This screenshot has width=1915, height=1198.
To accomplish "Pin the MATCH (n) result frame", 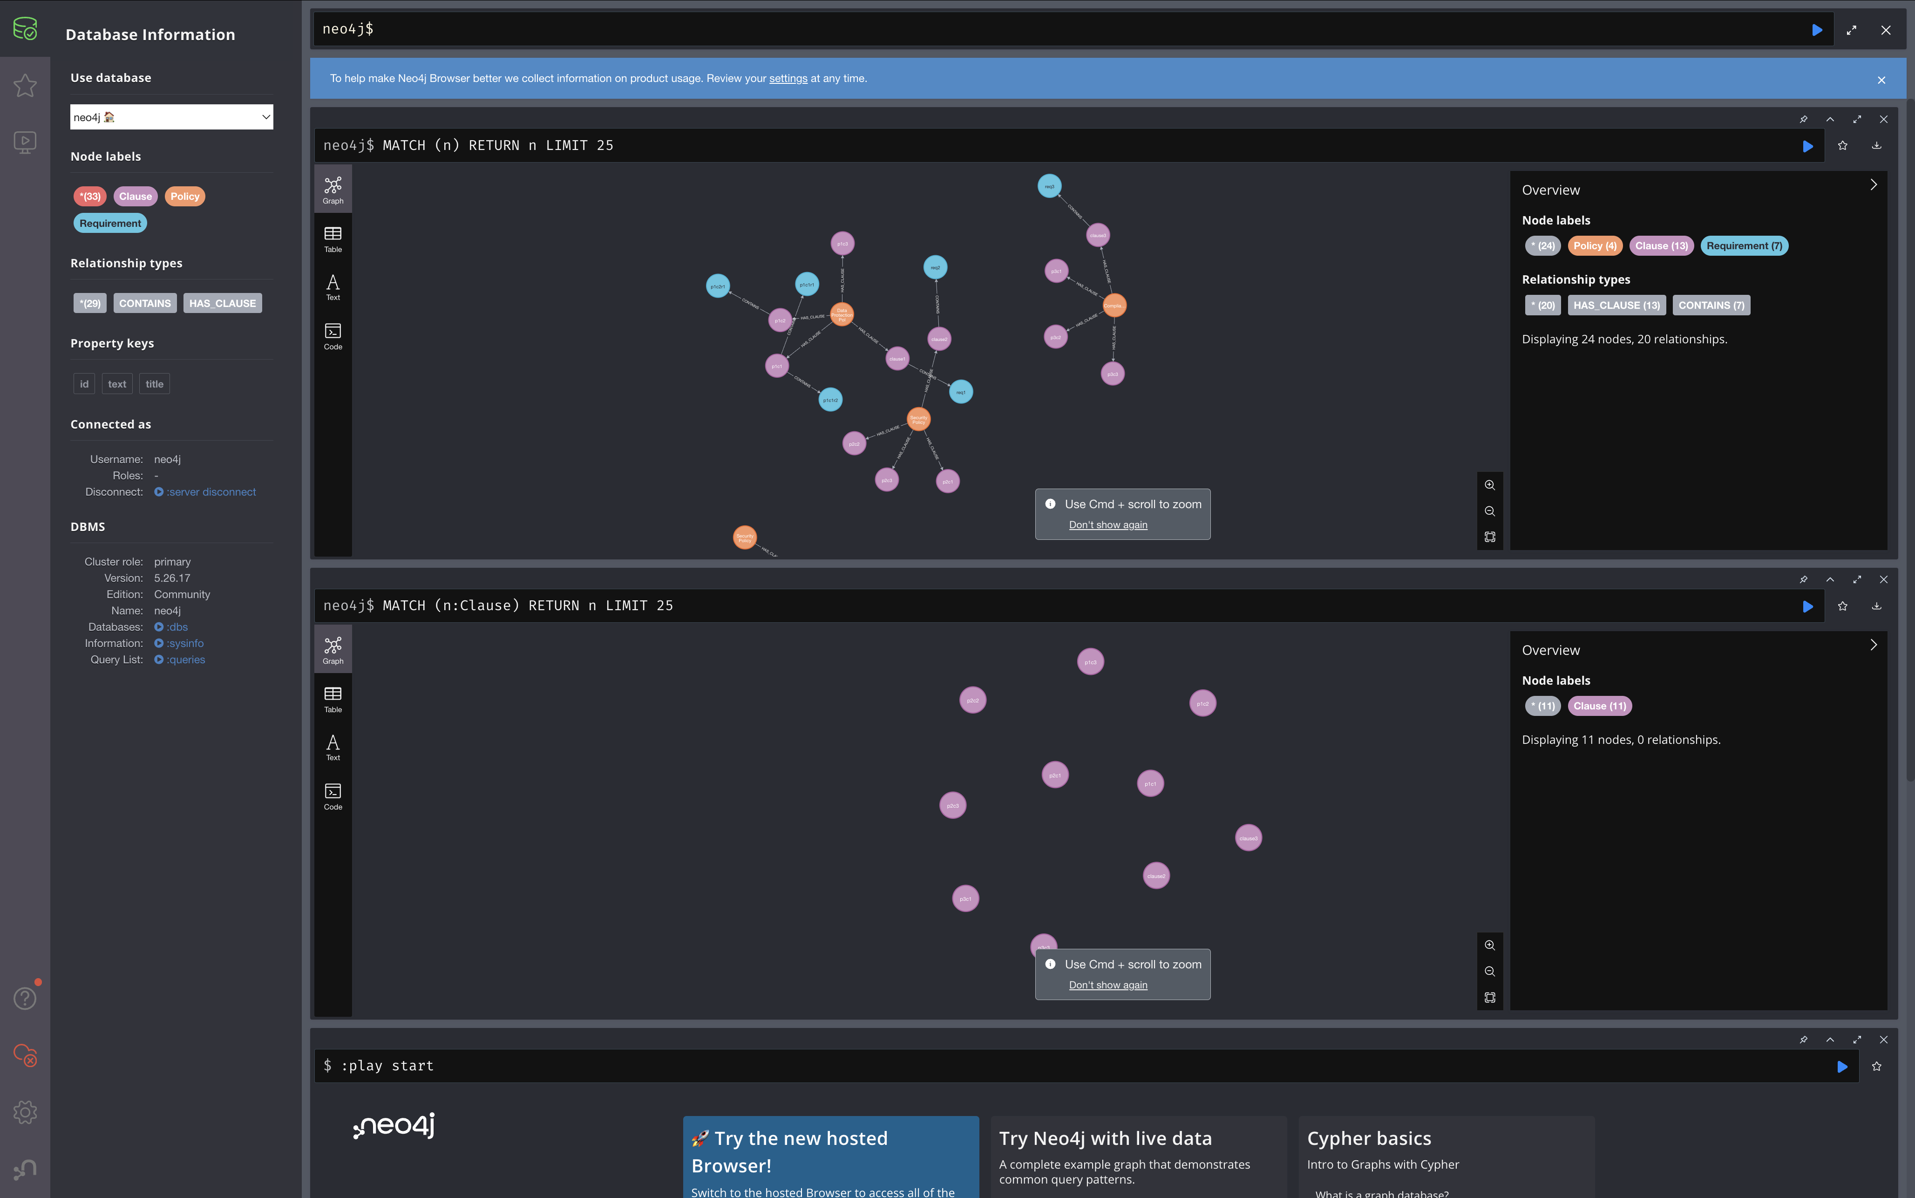I will 1803,120.
